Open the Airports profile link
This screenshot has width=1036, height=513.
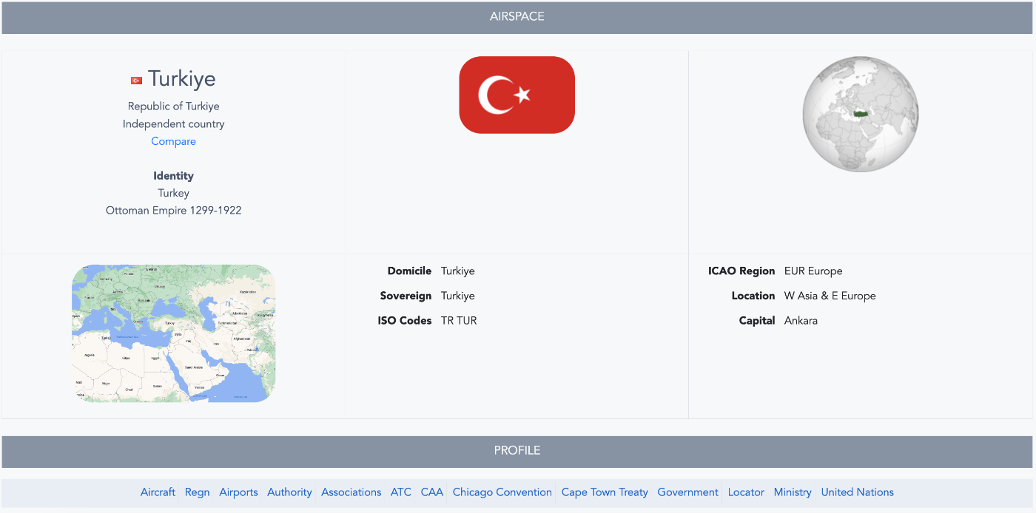(x=238, y=492)
